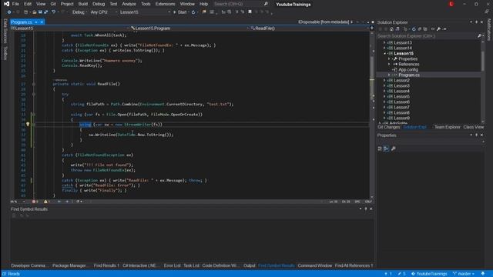Screen dimensions: 493x277
Task: Click YoutubeTrainings repository in status bar
Action: [429, 274]
